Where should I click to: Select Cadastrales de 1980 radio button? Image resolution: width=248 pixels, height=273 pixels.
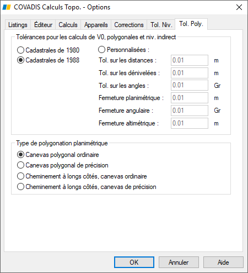coord(48,50)
